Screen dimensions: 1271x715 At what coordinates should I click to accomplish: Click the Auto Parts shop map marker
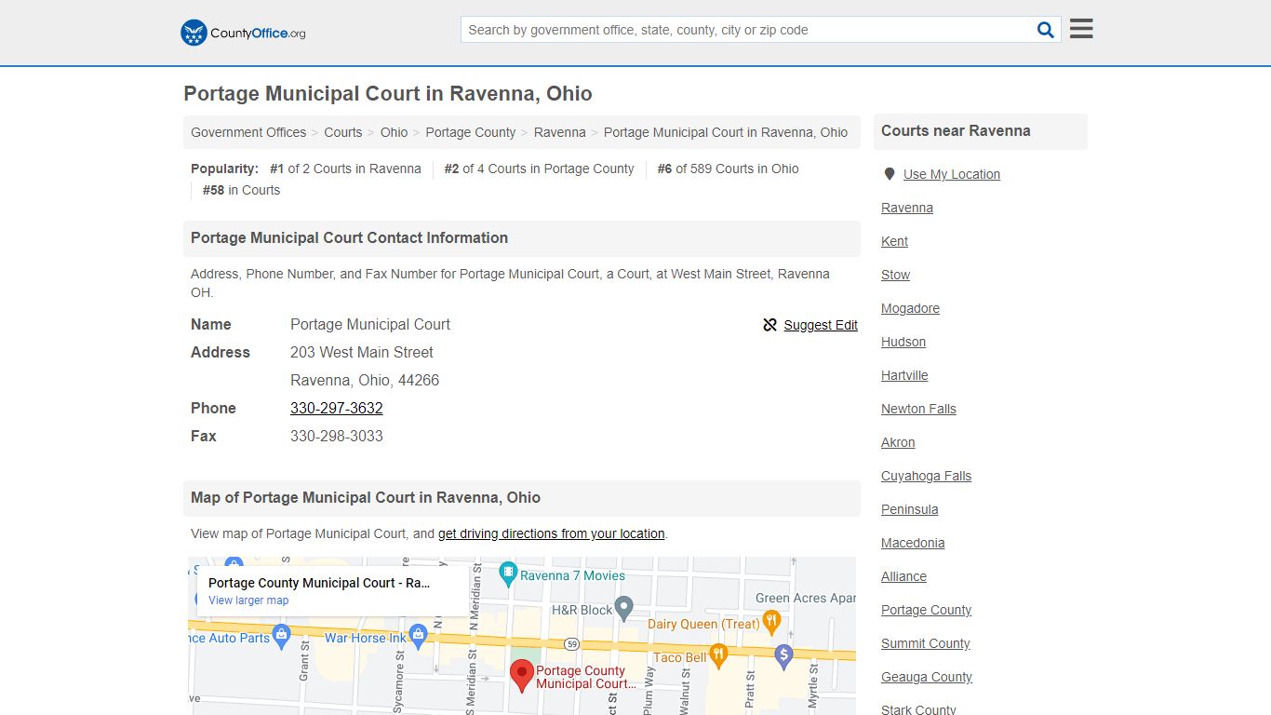click(282, 637)
